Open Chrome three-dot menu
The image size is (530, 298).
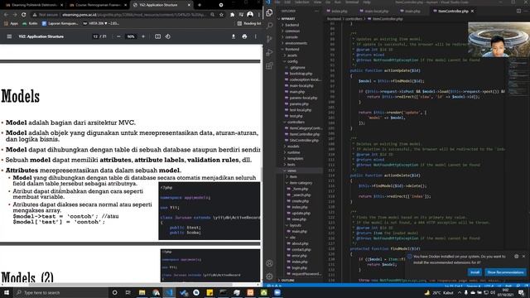[259, 15]
